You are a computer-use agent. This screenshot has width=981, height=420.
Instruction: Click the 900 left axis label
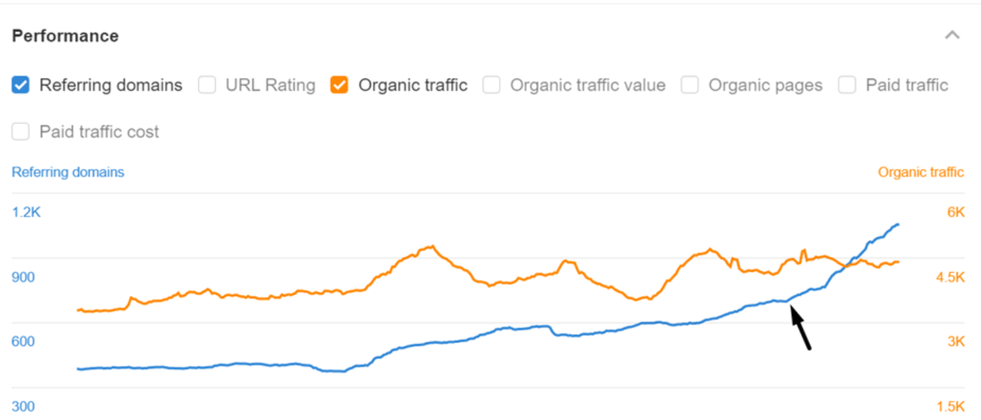click(x=23, y=277)
